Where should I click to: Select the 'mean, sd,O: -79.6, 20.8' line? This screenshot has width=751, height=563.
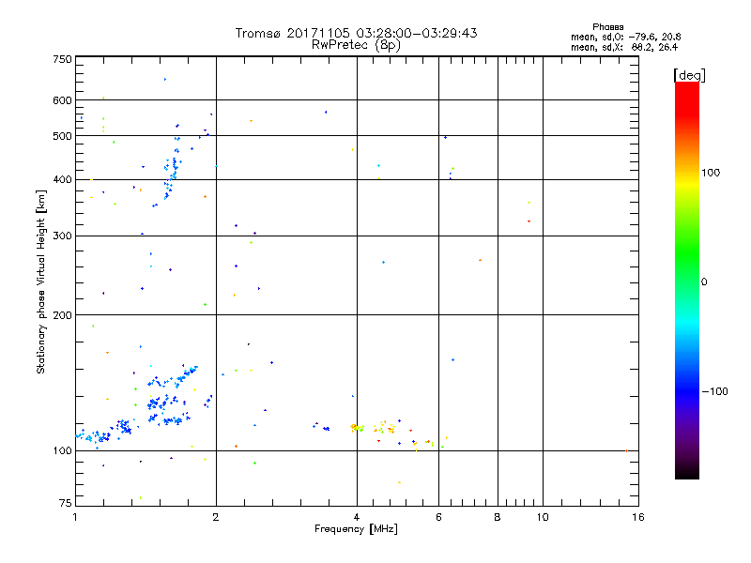pos(625,37)
